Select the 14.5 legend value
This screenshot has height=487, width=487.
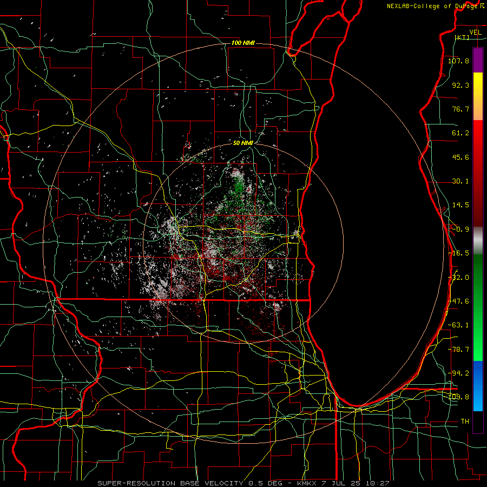click(x=460, y=205)
